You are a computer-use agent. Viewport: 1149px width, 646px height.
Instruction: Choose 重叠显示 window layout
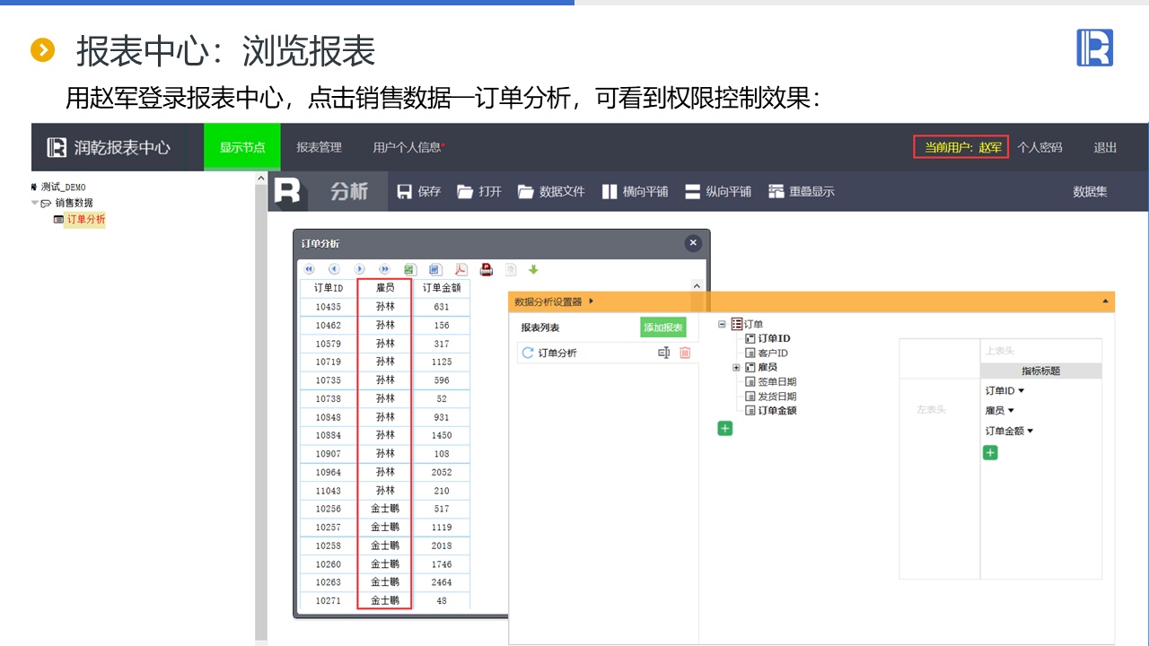802,191
